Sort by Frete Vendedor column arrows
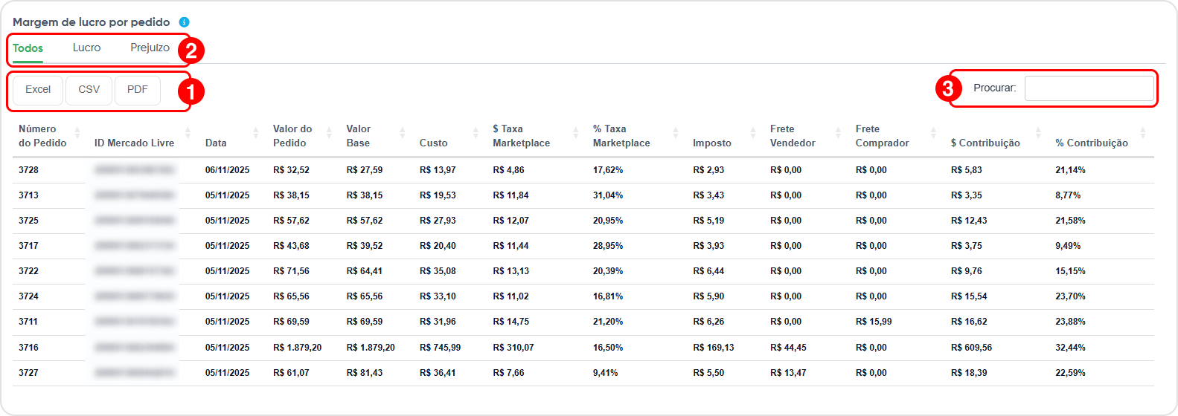This screenshot has width=1178, height=416. tap(838, 133)
